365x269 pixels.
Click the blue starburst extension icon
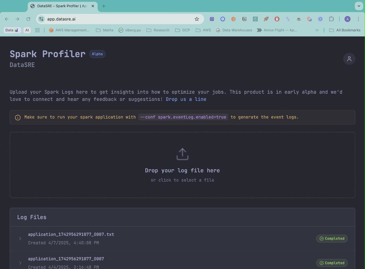[320, 19]
